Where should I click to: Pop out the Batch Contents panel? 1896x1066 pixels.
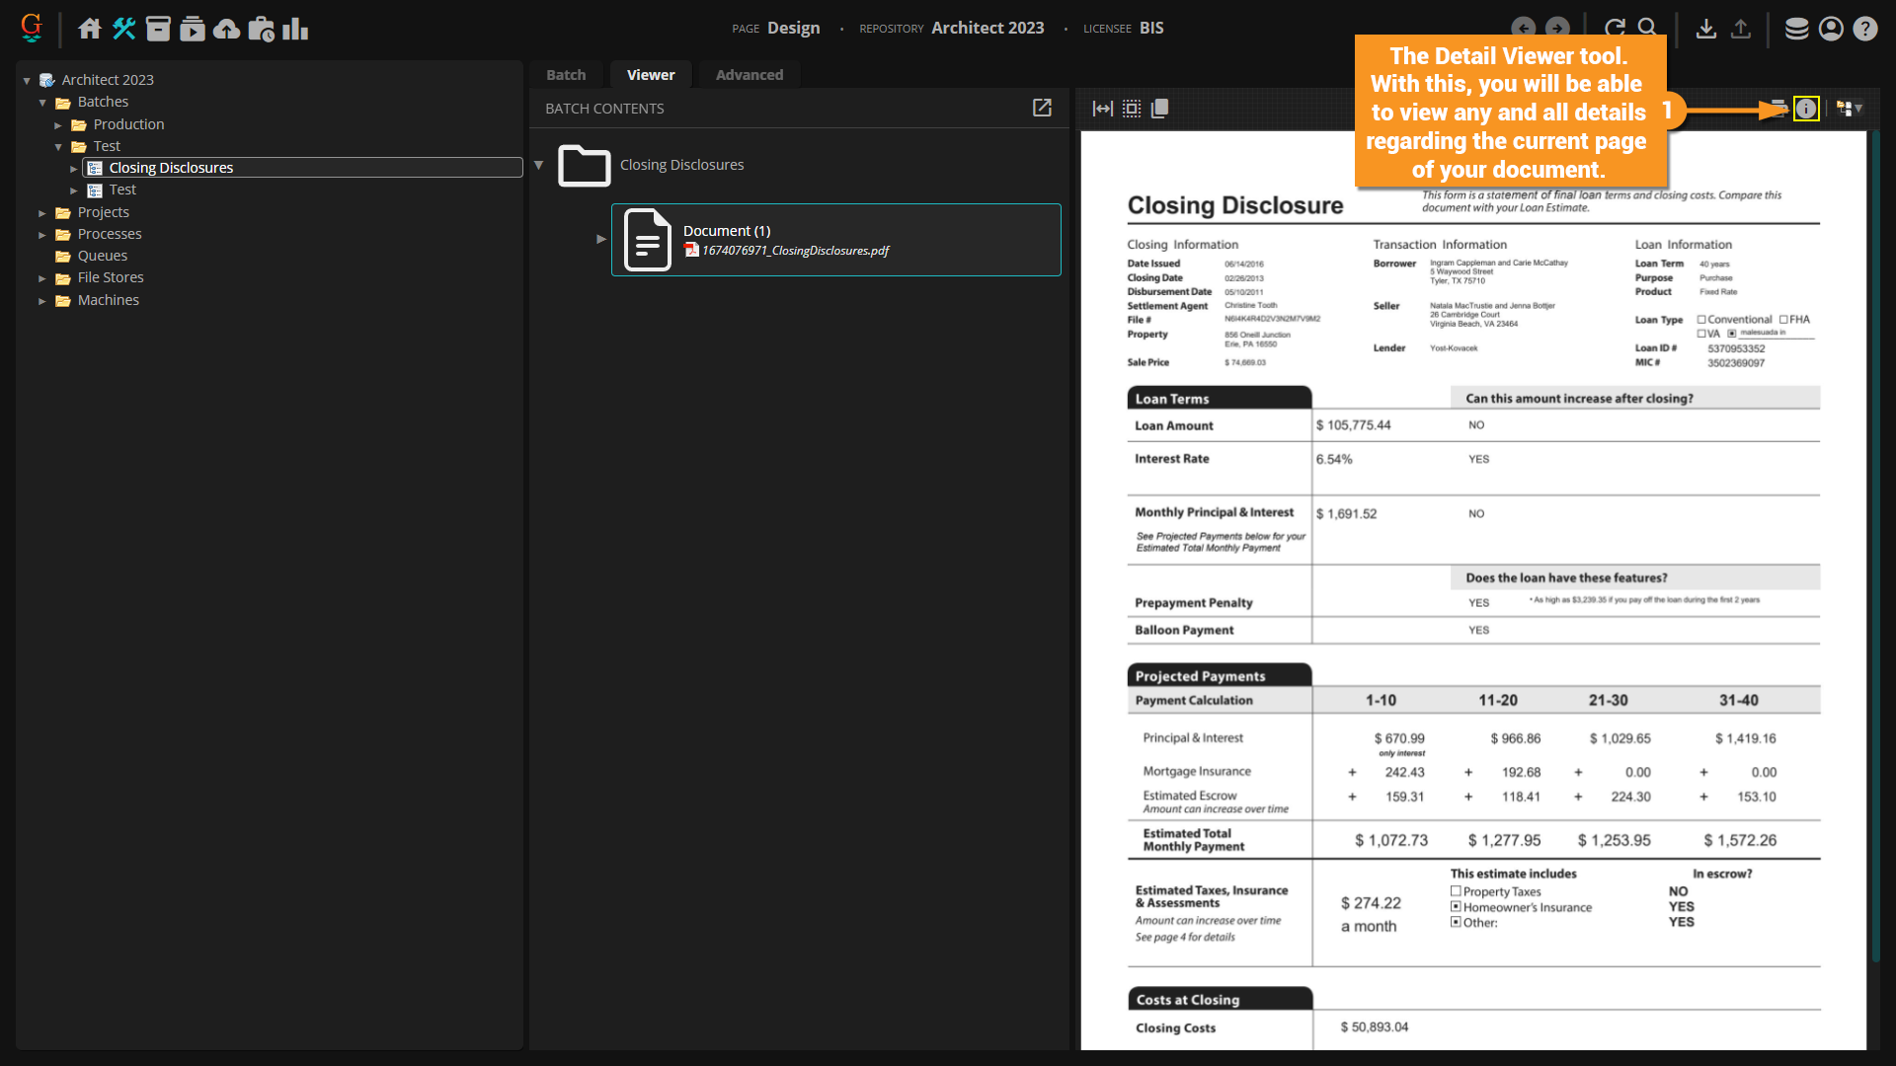(1042, 108)
